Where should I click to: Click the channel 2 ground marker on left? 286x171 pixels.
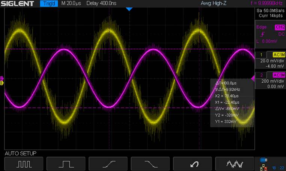click(x=2, y=78)
